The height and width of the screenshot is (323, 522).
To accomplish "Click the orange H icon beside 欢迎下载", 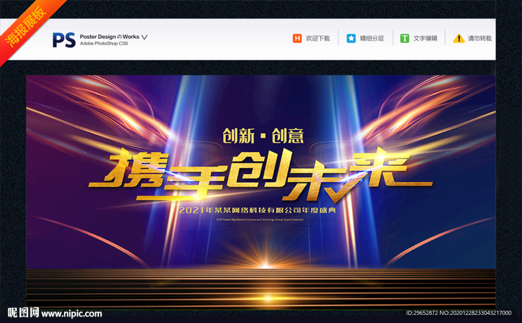I will point(297,38).
